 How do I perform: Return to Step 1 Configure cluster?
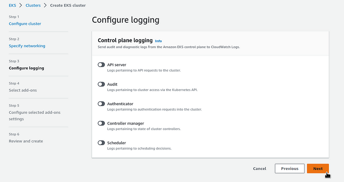coord(25,24)
